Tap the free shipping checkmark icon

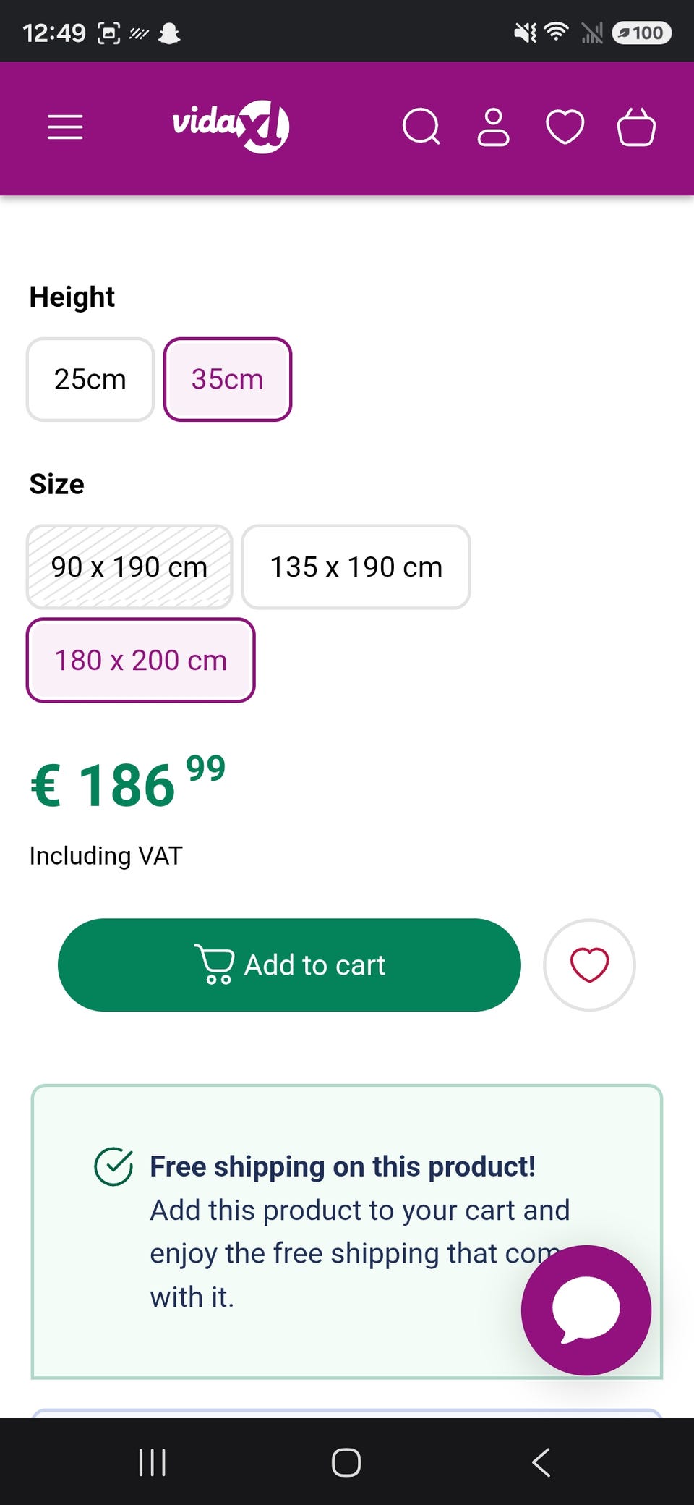click(x=113, y=1166)
